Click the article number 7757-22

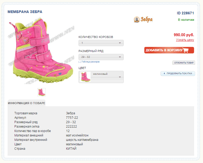pyautogui.click(x=72, y=118)
